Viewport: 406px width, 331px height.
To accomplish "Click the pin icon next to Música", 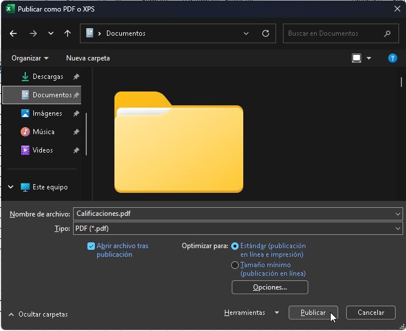I will (76, 132).
